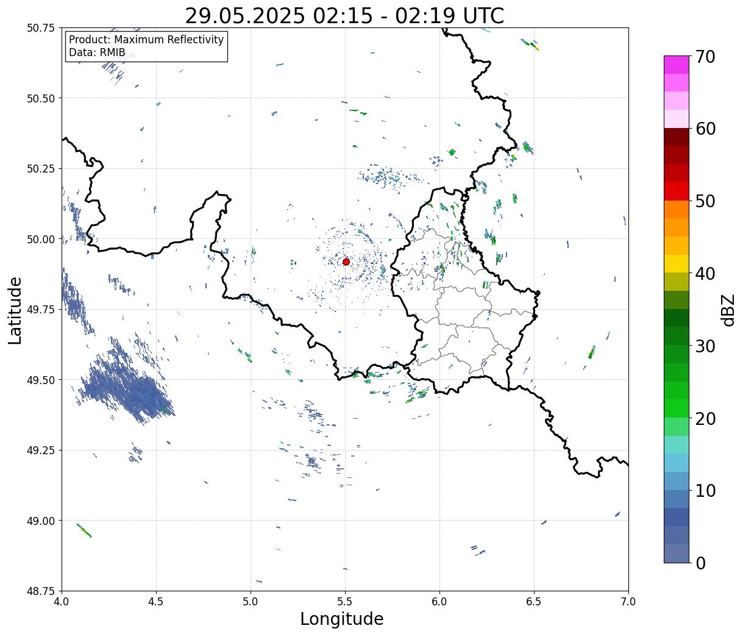Pick the magenta top colorbar segment

[x=677, y=65]
